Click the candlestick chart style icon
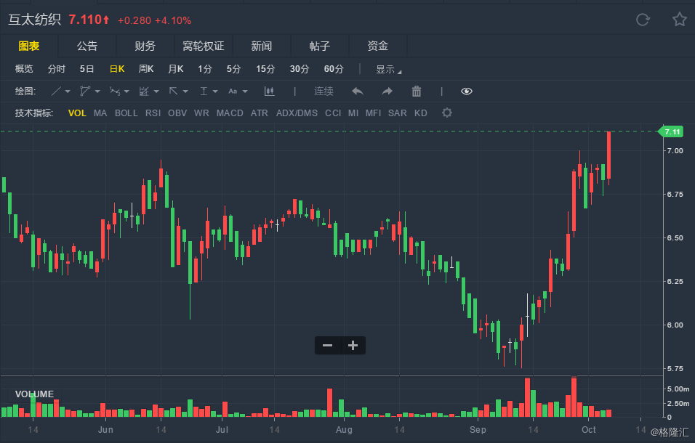695x443 pixels. pos(269,92)
